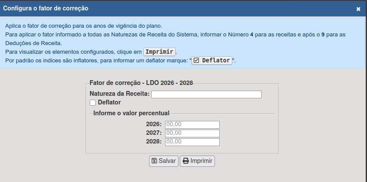Select the 2027 percentage input
Image resolution: width=367 pixels, height=182 pixels.
click(192, 133)
